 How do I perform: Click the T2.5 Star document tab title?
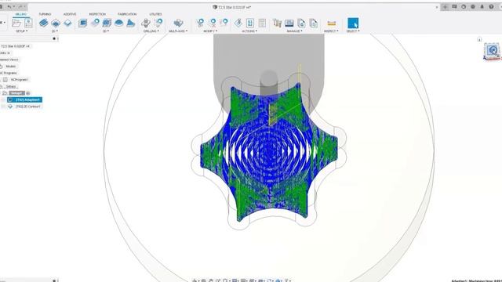tap(235, 7)
